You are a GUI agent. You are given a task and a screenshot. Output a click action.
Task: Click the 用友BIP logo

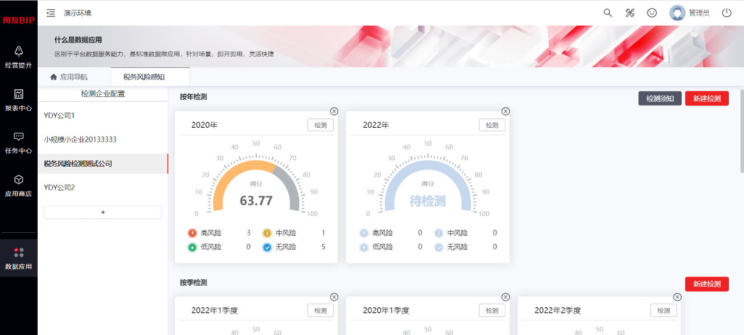pos(19,20)
